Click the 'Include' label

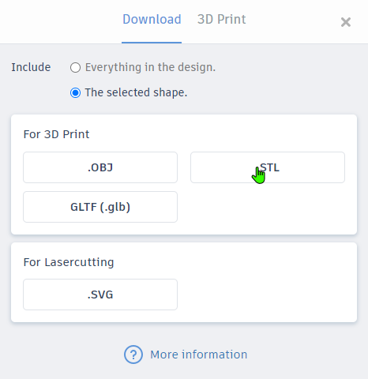click(x=31, y=67)
